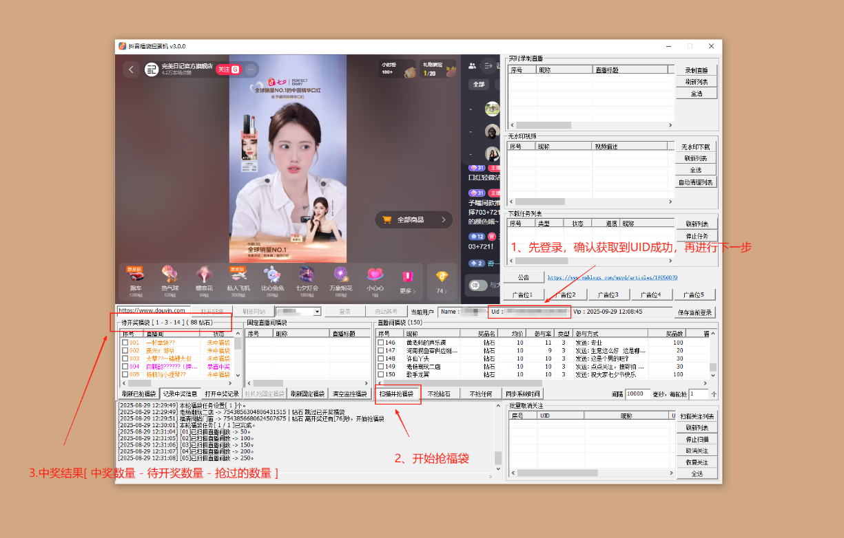Tick checkbox for row 150 歌手龙翼

(x=380, y=375)
